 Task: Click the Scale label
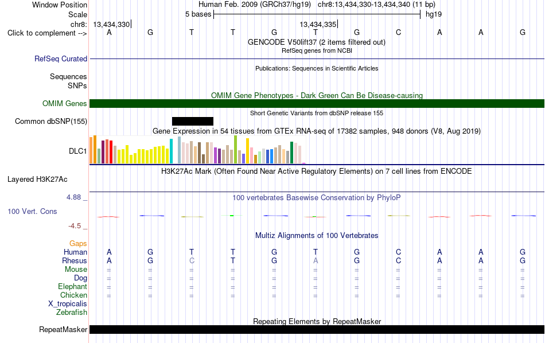tap(78, 14)
